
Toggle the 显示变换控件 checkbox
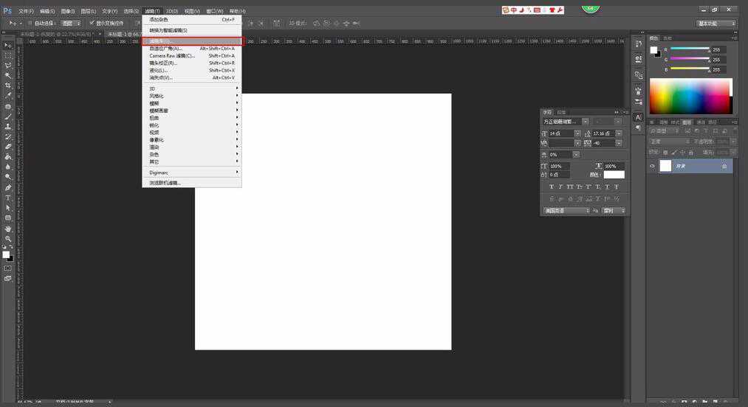92,23
